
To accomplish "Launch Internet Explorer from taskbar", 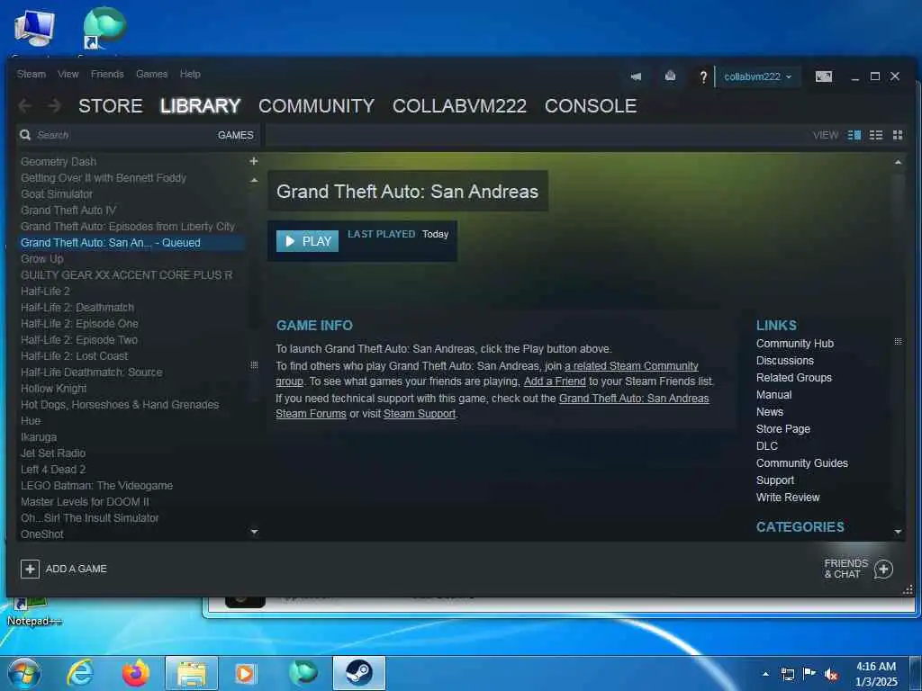I will (x=80, y=673).
